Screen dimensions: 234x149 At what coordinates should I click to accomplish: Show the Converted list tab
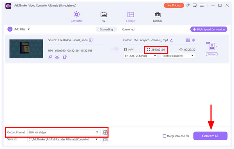point(128,29)
